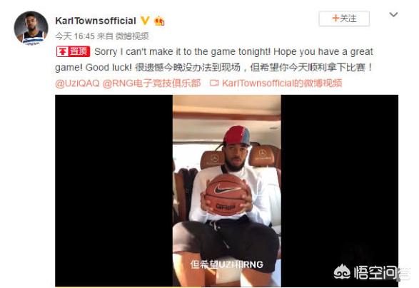Open the @RNG电子竞技俱乐部 mention
The width and height of the screenshot is (419, 288).
coord(151,83)
